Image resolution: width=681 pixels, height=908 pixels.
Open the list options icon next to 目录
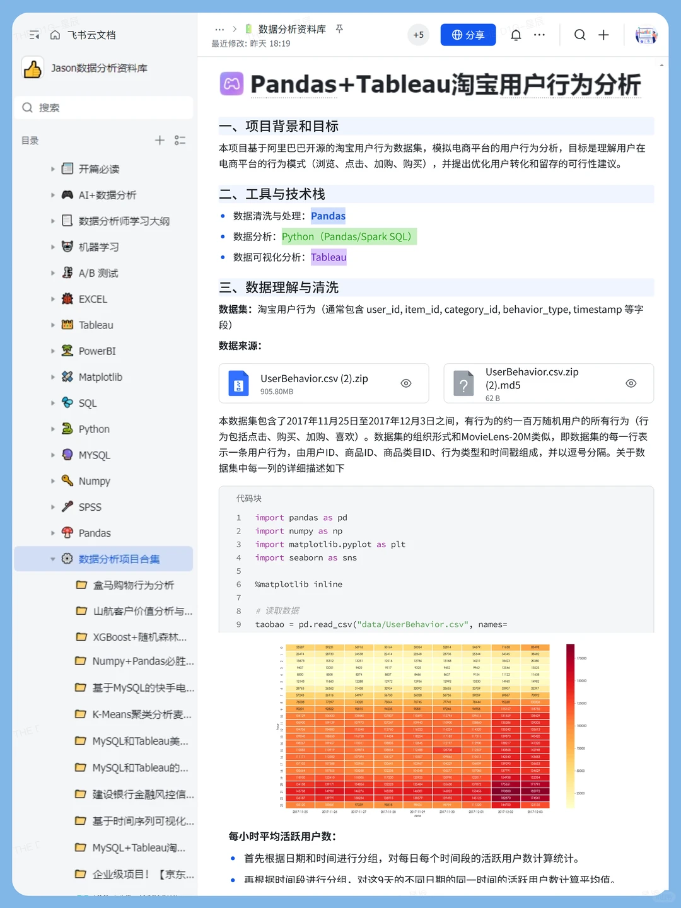(x=180, y=140)
